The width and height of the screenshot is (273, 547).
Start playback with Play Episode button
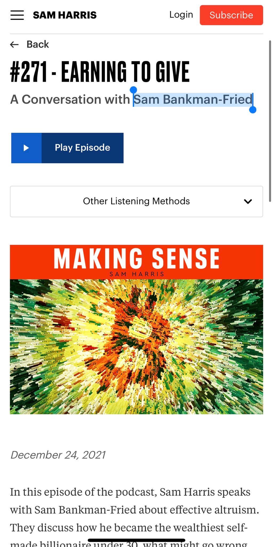pyautogui.click(x=67, y=148)
